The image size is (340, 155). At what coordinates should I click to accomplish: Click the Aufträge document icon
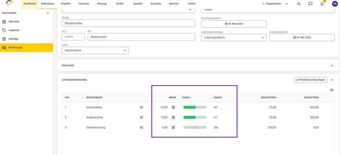pos(4,39)
